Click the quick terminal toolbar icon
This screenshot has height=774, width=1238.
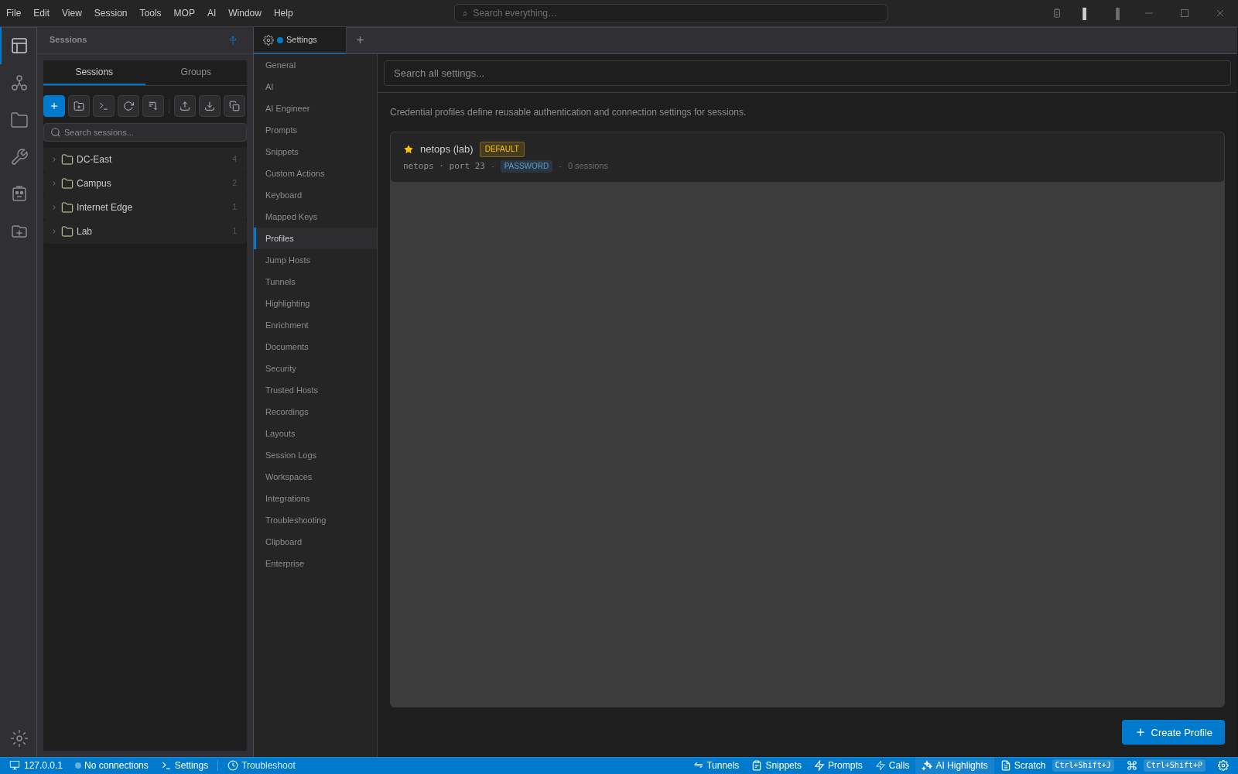coord(104,106)
